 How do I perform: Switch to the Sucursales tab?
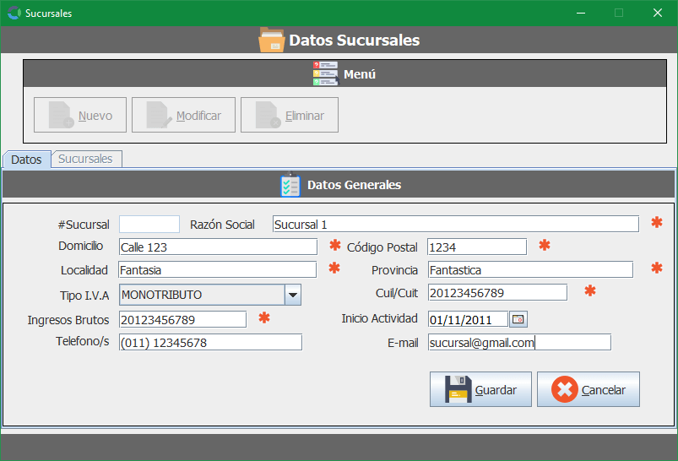pos(85,159)
